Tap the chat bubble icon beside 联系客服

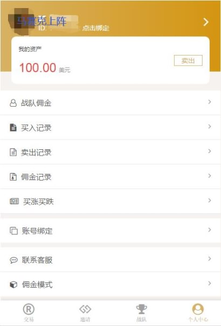coord(13,260)
